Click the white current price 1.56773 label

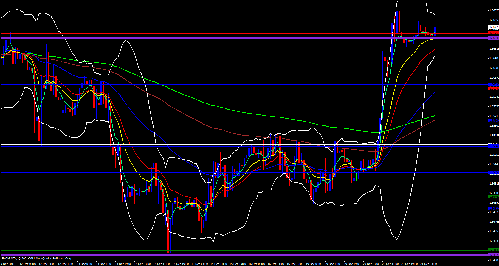coord(494,27)
